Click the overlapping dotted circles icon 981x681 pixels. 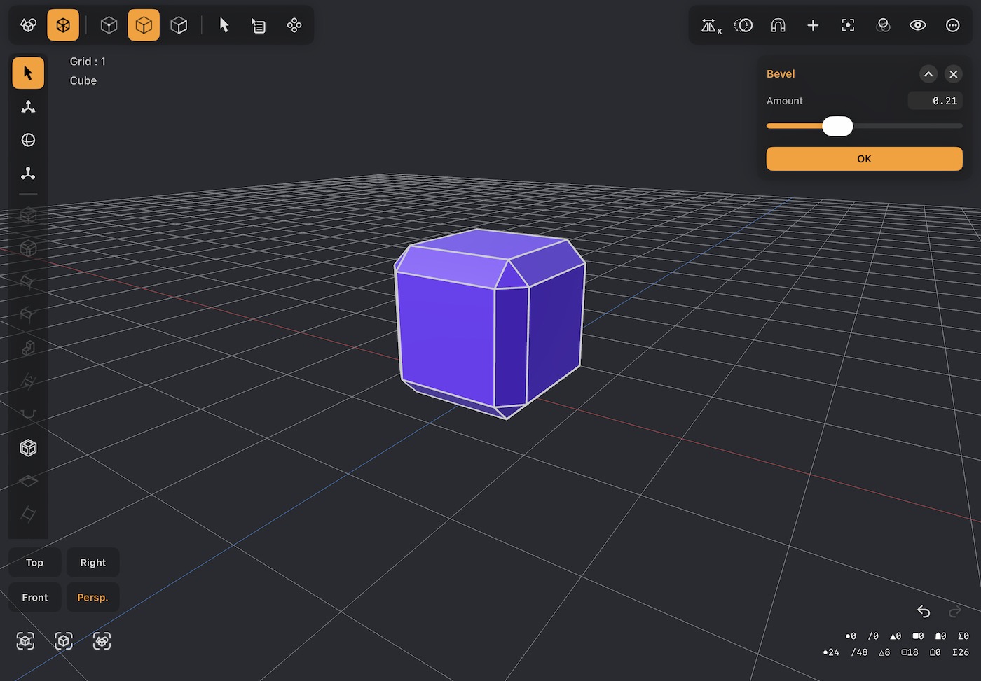coord(743,26)
